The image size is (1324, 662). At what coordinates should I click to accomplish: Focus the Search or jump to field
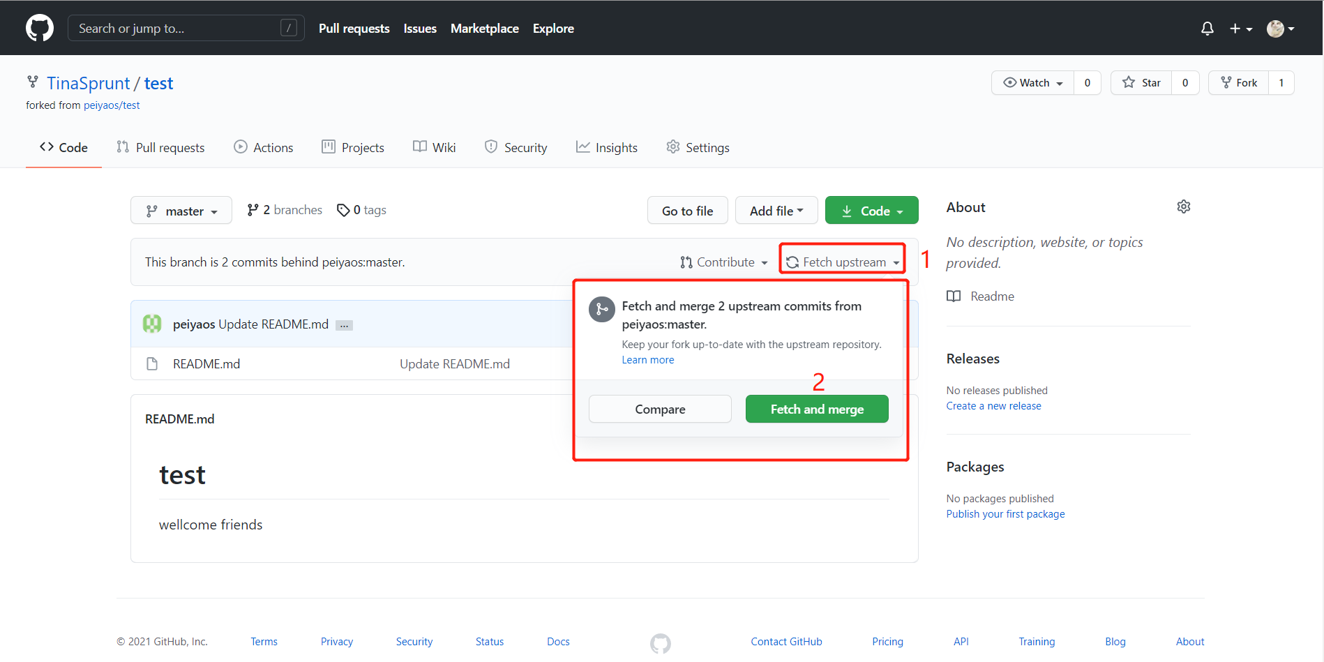tap(186, 28)
